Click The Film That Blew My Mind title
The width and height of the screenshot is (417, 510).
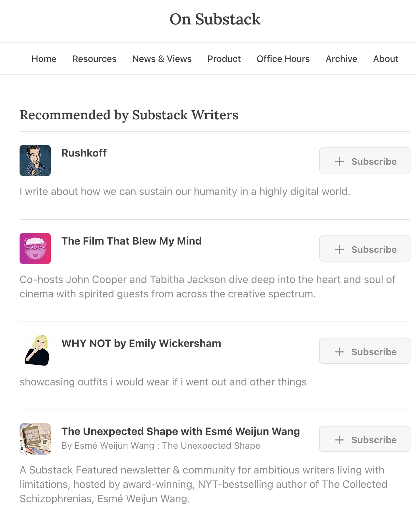[132, 241]
